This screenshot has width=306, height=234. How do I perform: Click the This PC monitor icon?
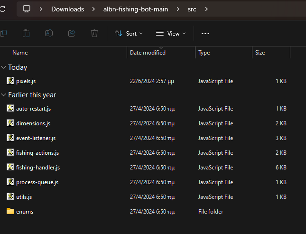(x=27, y=9)
